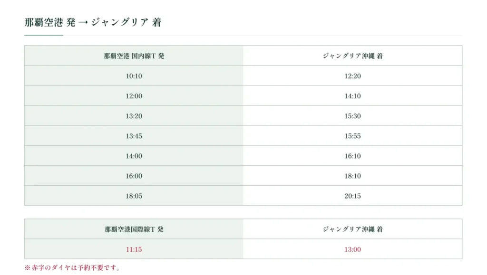
Task: Click the 14:00 departure time
Action: coord(134,156)
